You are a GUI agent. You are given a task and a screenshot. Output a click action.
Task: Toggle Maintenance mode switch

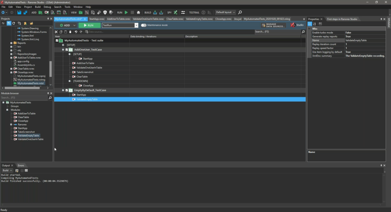coord(144,25)
